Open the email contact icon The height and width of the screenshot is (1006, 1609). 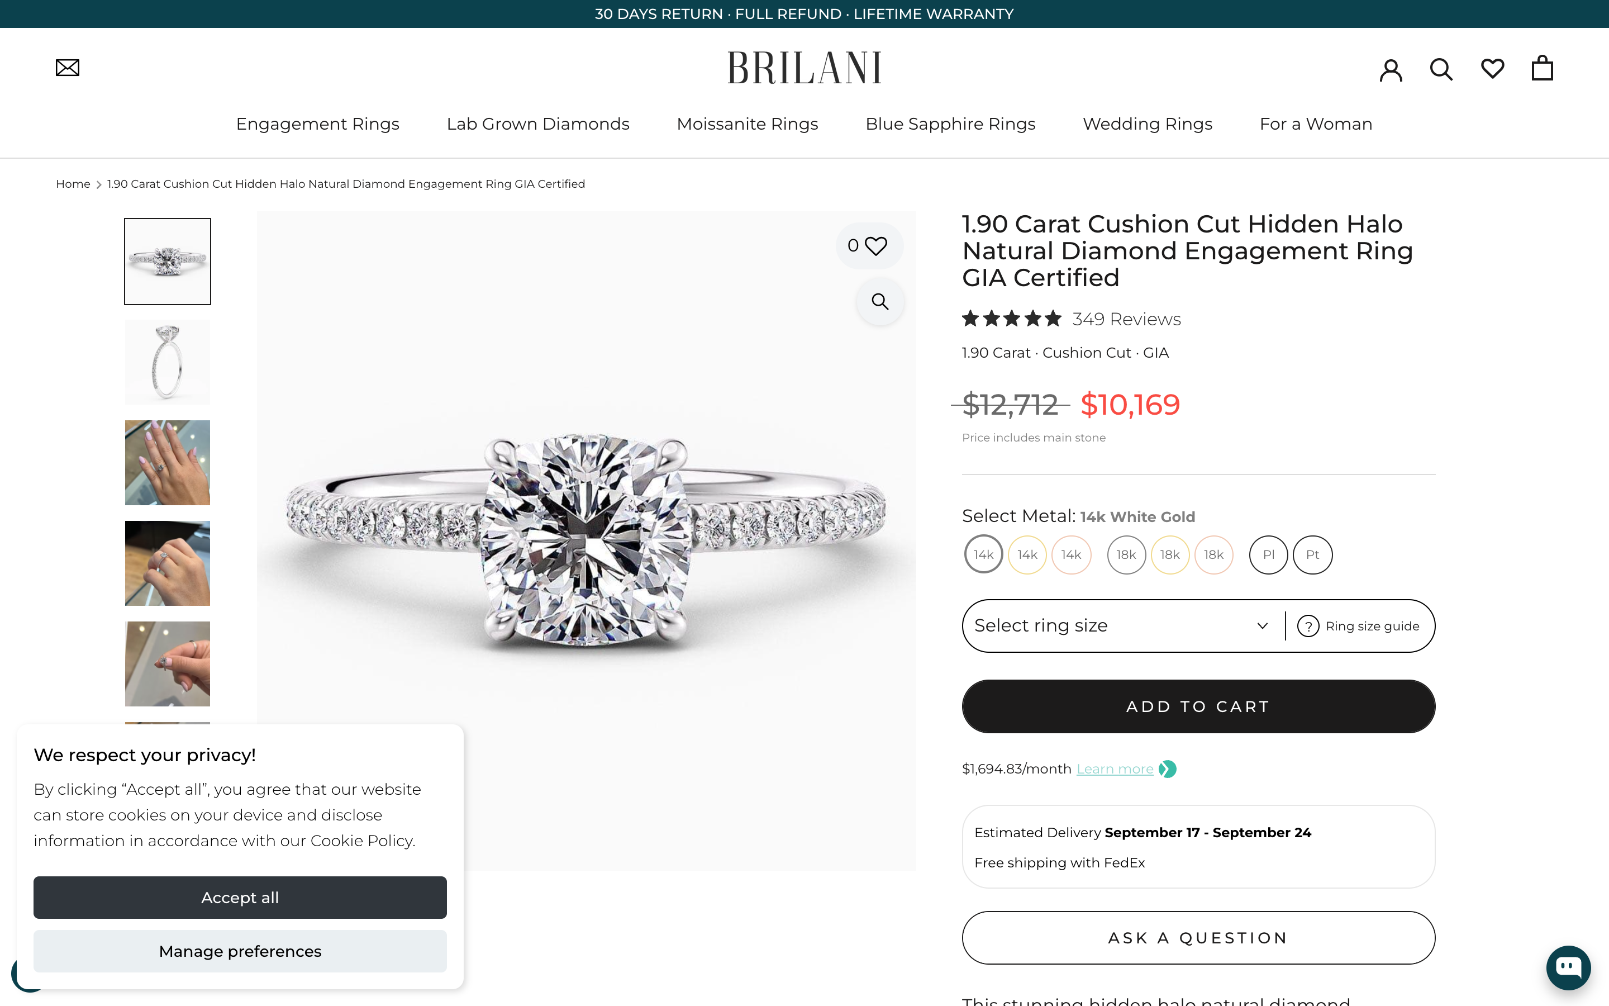[67, 67]
